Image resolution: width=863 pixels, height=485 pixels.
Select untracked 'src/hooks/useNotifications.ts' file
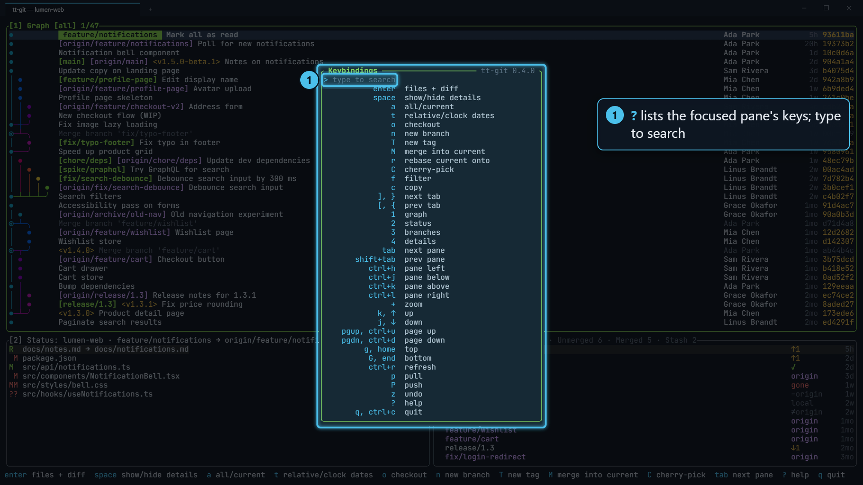tap(88, 394)
